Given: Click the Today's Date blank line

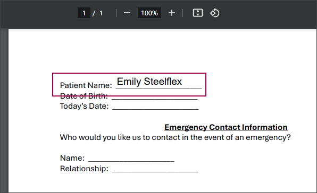Looking at the screenshot, I should coord(155,108).
